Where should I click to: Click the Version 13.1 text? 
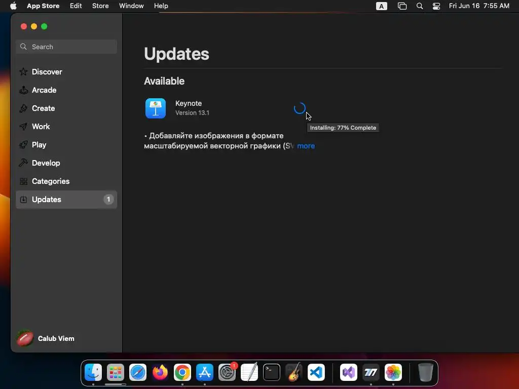click(x=192, y=113)
